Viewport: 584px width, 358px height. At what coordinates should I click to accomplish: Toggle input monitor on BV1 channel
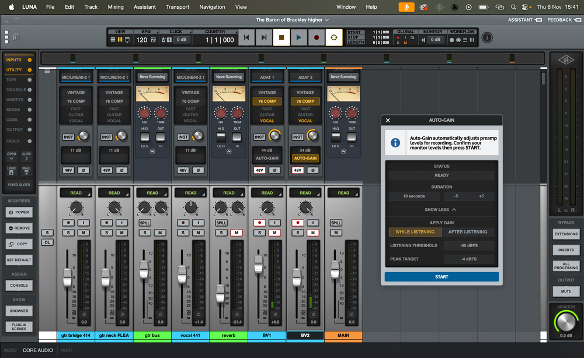275,223
